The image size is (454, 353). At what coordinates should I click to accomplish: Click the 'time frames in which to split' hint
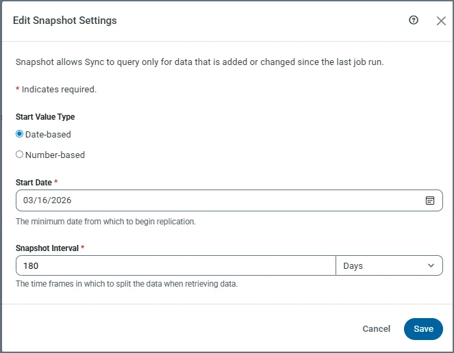point(127,283)
